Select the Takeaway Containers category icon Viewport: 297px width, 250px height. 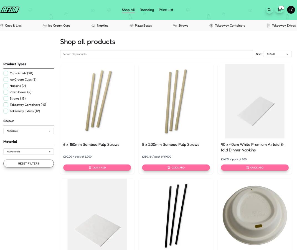[x=211, y=26]
